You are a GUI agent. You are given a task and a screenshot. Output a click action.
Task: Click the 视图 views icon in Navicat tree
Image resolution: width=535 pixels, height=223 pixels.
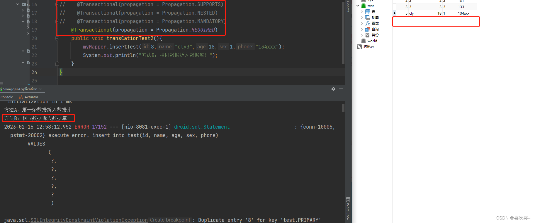[x=368, y=18]
